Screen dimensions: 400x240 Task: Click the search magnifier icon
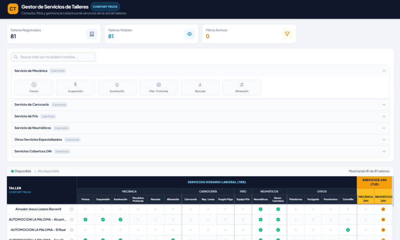click(16, 57)
